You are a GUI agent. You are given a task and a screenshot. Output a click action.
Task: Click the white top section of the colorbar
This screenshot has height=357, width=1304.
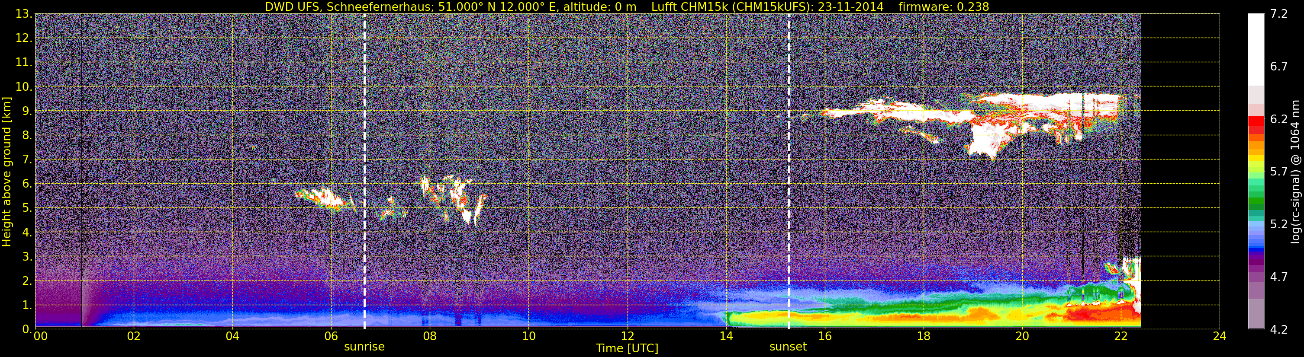pyautogui.click(x=1256, y=49)
